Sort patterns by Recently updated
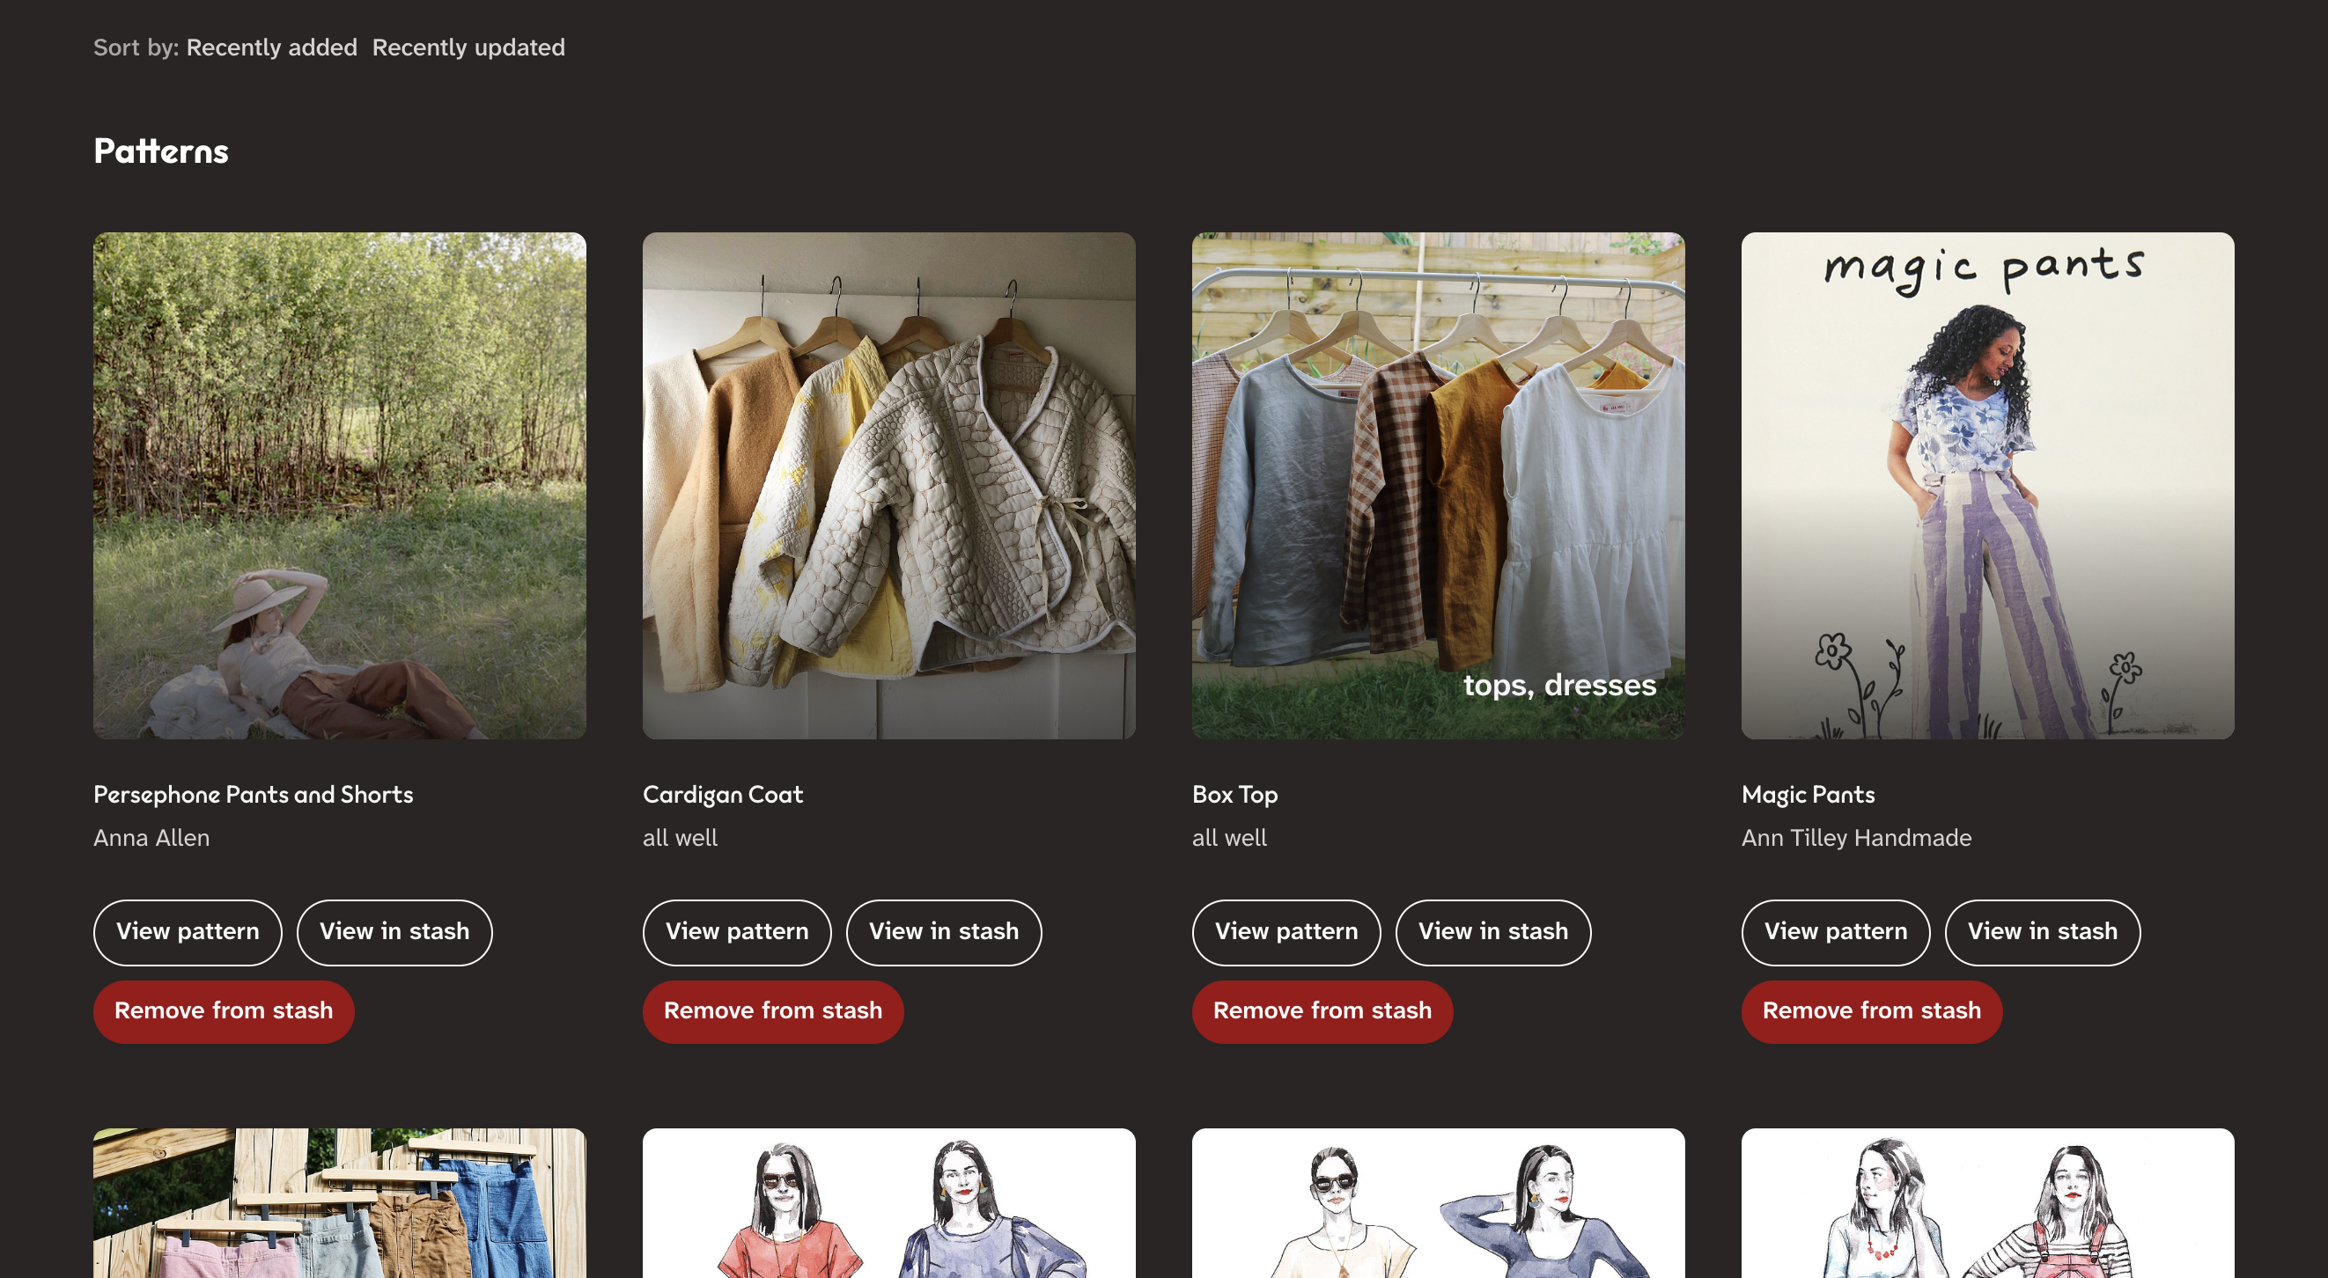2328x1278 pixels. [468, 47]
